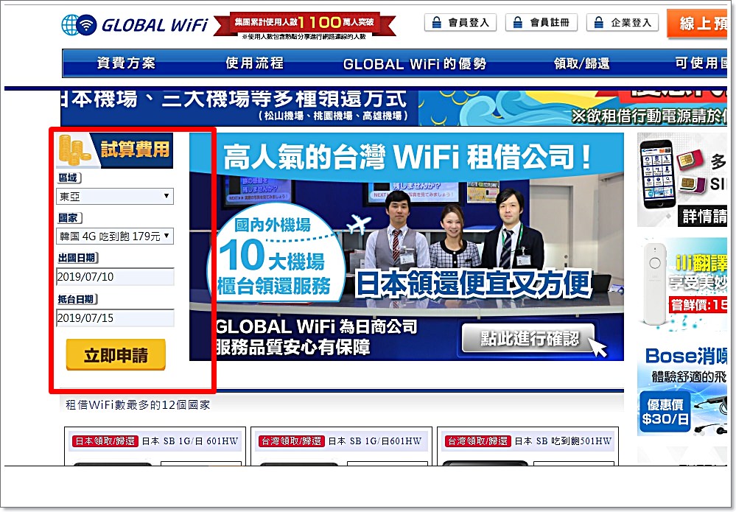736x512 pixels.
Task: Click the top airport pickup methods banner
Action: coord(394,108)
